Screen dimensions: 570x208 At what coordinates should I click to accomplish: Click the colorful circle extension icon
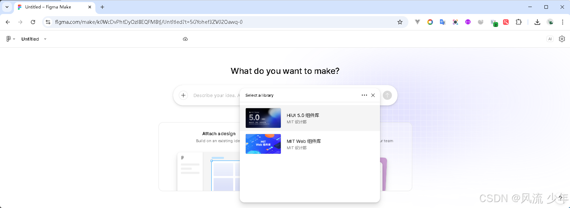[430, 22]
